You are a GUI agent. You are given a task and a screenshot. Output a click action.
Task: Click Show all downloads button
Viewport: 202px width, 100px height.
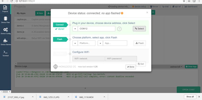[190, 97]
